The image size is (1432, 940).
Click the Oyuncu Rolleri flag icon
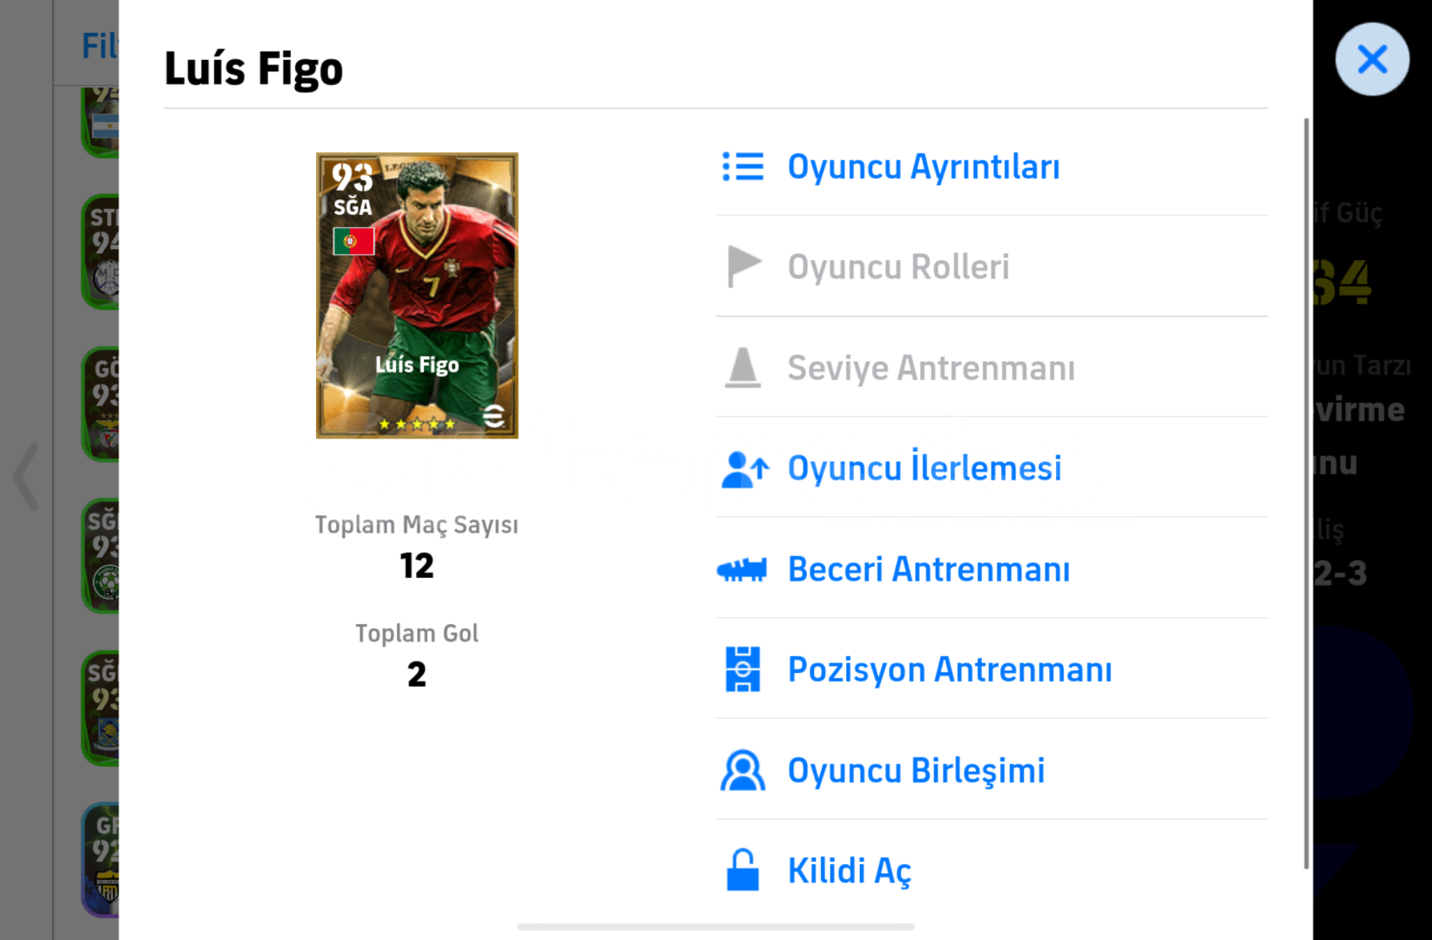pos(743,266)
